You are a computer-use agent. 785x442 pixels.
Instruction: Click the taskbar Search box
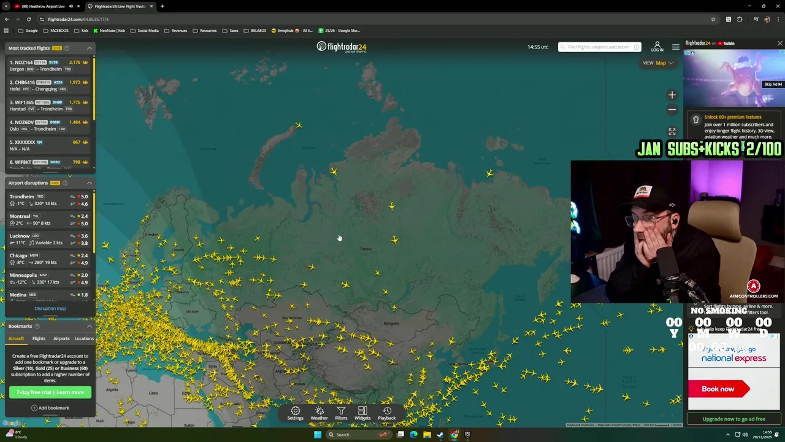tap(359, 435)
